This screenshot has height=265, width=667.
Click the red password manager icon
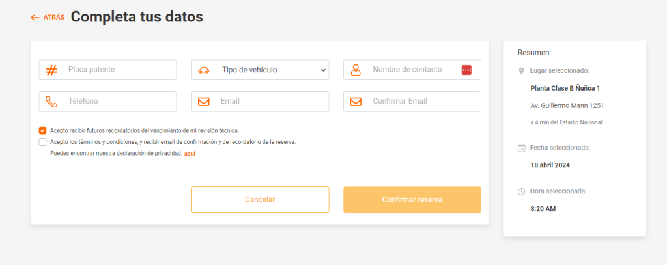pyautogui.click(x=466, y=70)
